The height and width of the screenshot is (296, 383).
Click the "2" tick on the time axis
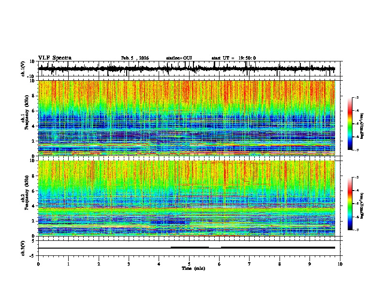tap(99, 264)
